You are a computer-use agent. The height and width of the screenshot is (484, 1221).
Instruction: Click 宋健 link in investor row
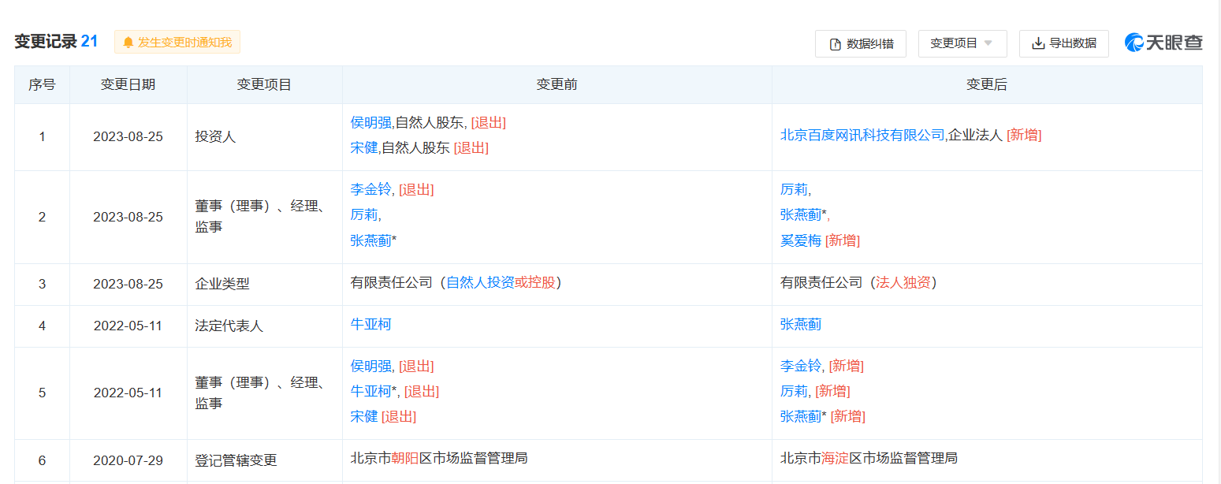[364, 147]
